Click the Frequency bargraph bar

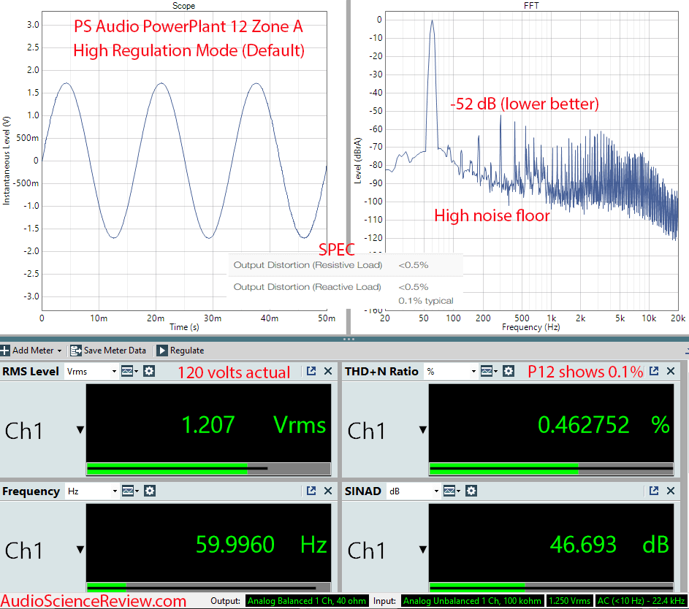pyautogui.click(x=209, y=588)
